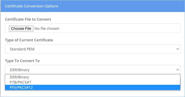
Task: Click empty space in the P7B/PKCS#7 option row
Action: [105, 82]
